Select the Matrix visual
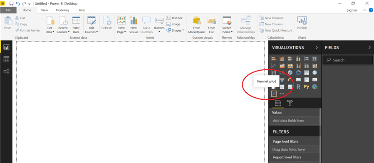 (x=290, y=87)
